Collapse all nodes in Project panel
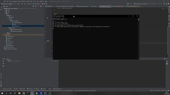The image size is (170, 95). [x=38, y=6]
